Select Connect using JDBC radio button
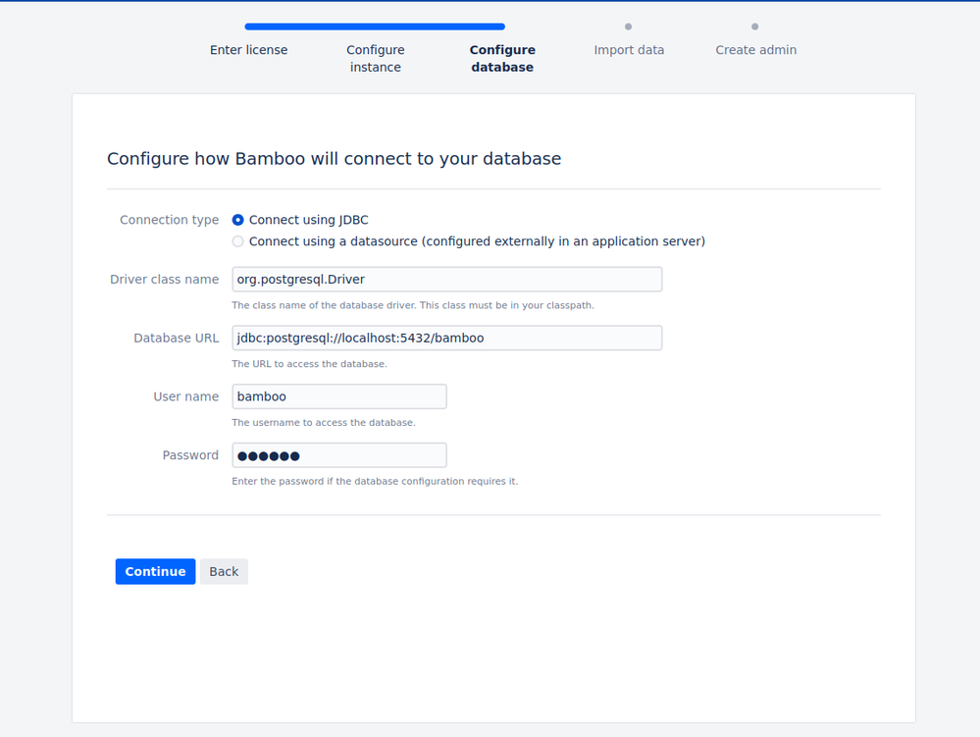This screenshot has width=980, height=737. click(237, 220)
